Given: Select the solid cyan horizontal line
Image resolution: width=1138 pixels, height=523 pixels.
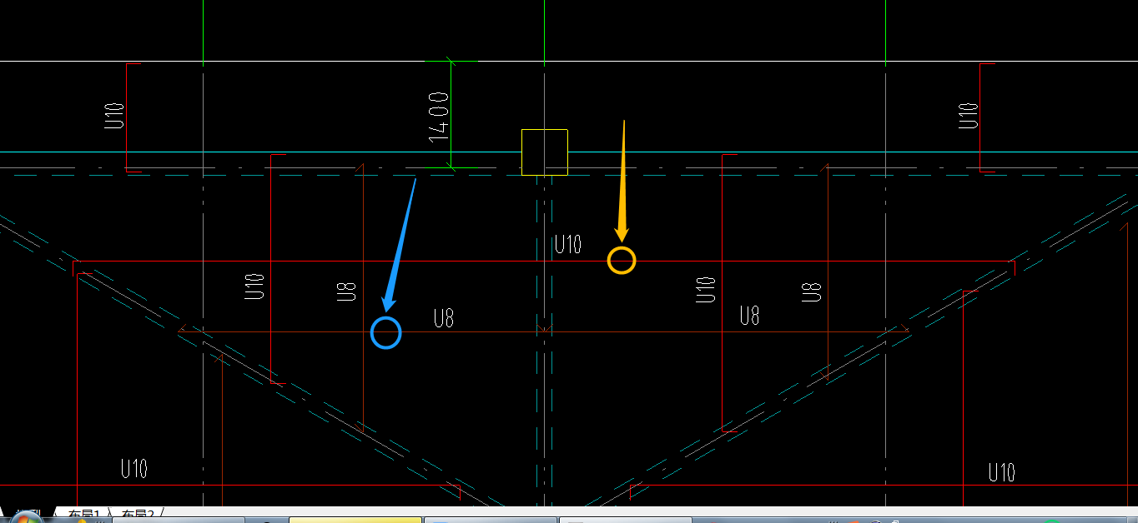Looking at the screenshot, I should (569, 152).
